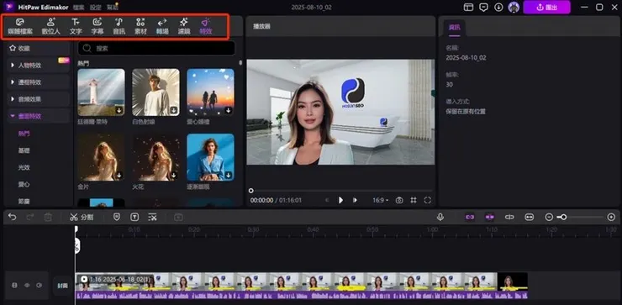
Task: Add a marker with the shield icon
Action: (x=117, y=217)
